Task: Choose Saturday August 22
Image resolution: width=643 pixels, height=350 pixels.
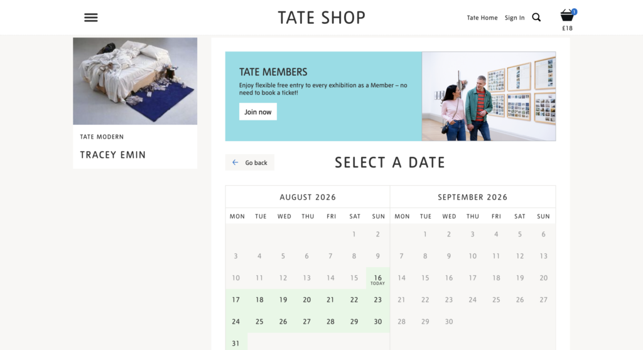Action: pyautogui.click(x=354, y=300)
